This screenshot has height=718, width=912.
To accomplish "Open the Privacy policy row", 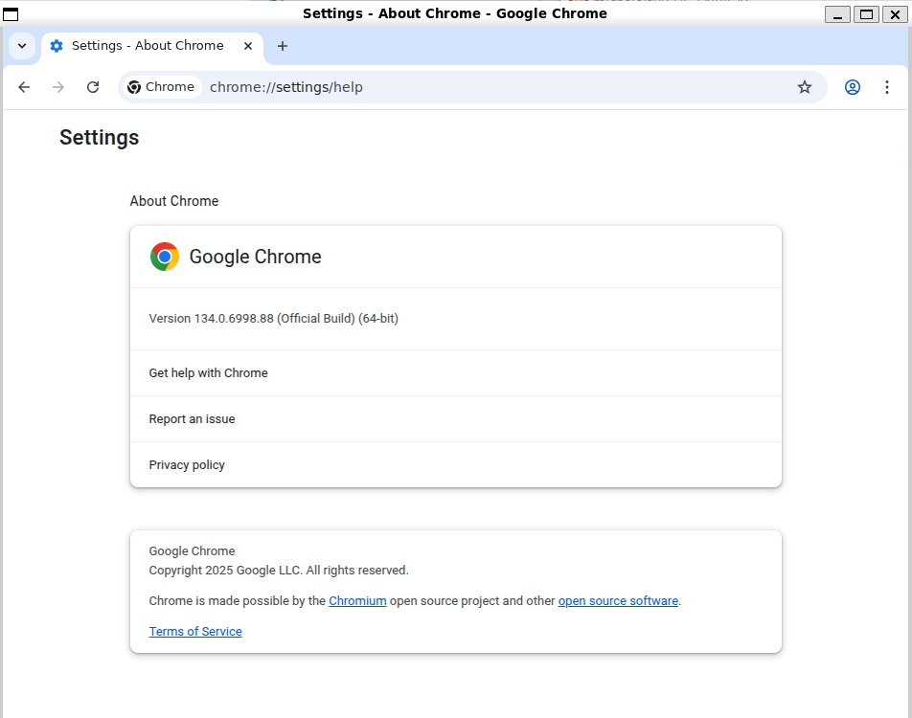I will 455,465.
